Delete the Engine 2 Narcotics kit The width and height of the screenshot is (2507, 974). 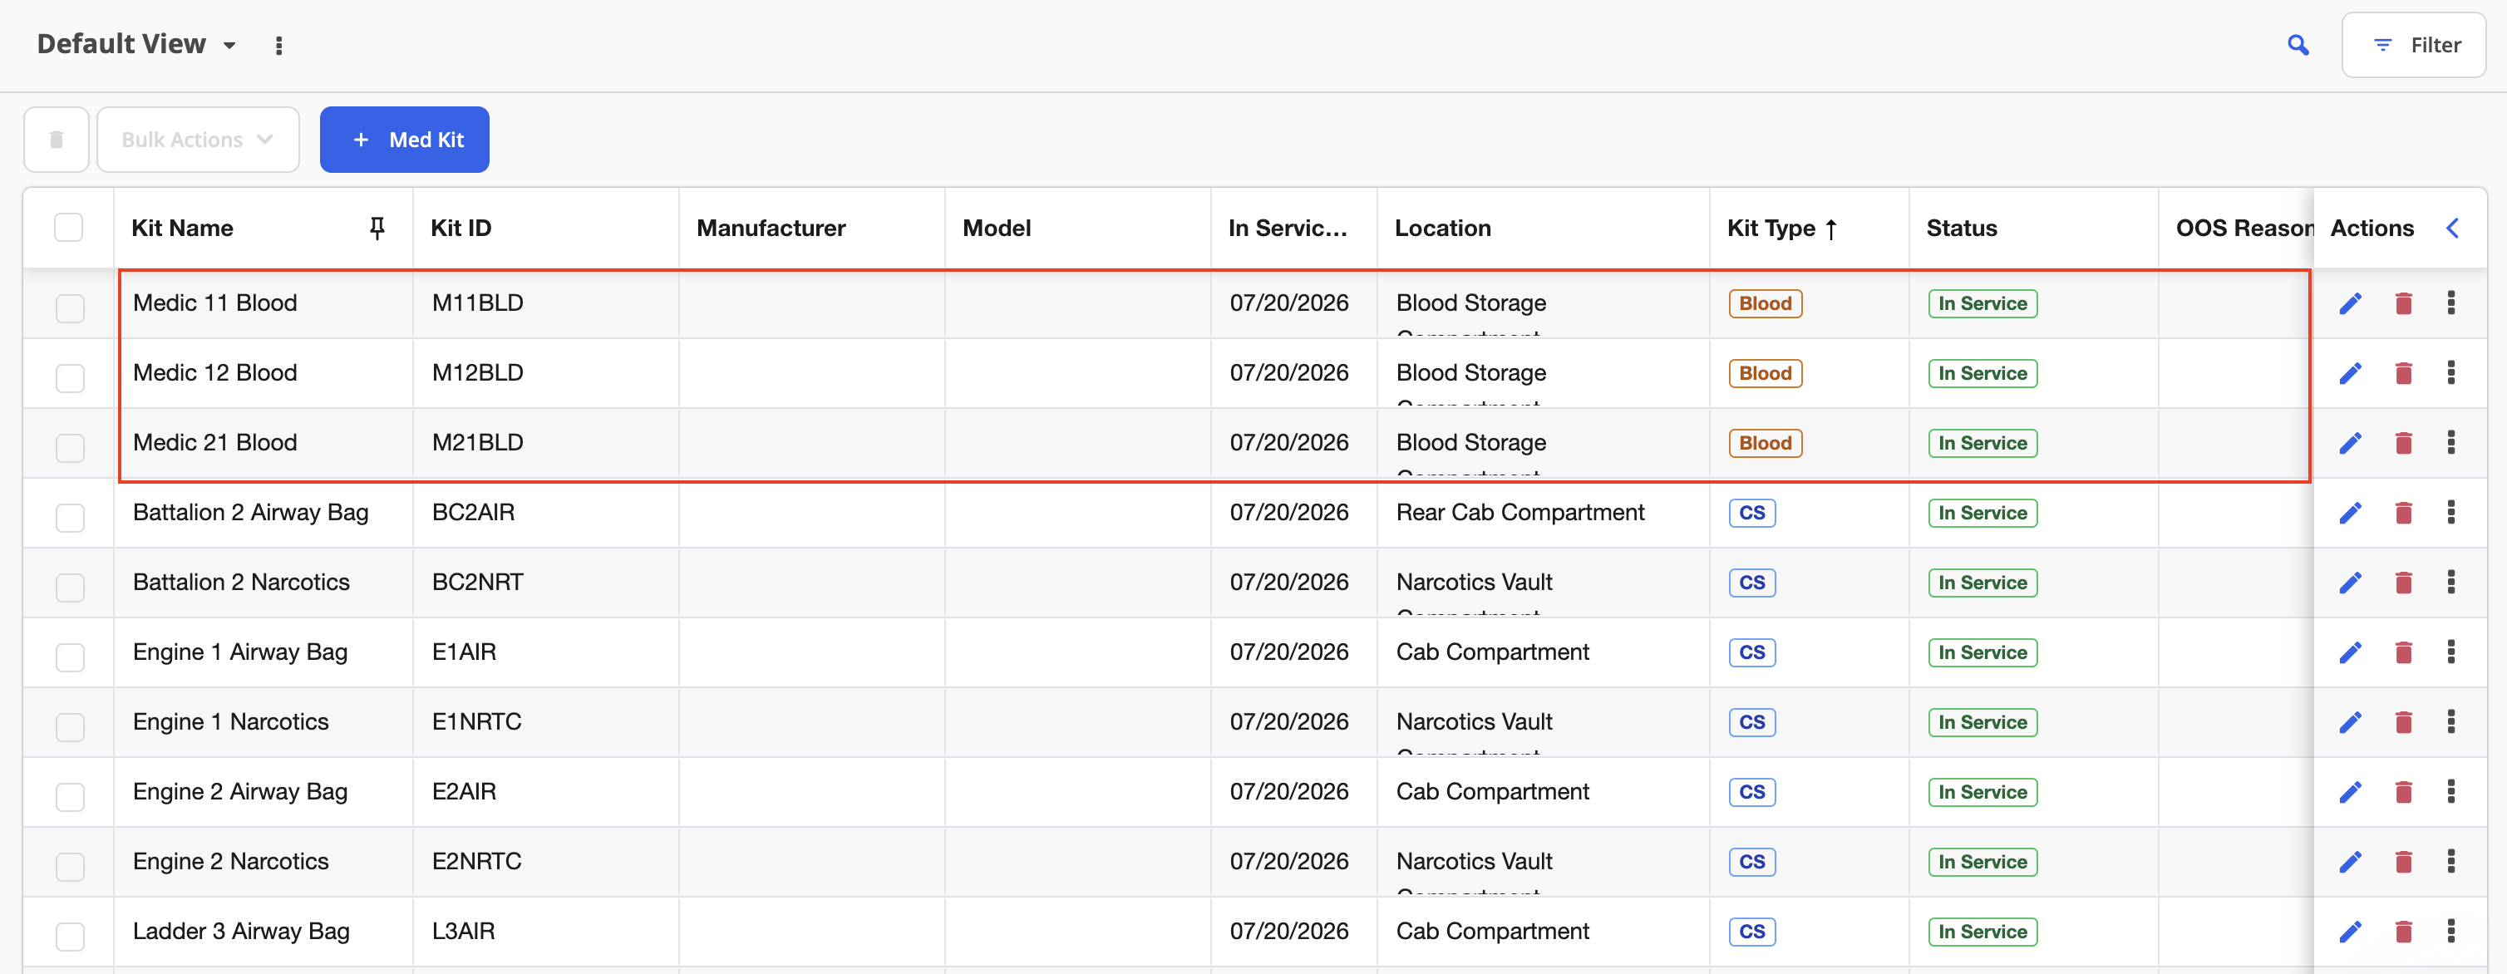tap(2403, 862)
